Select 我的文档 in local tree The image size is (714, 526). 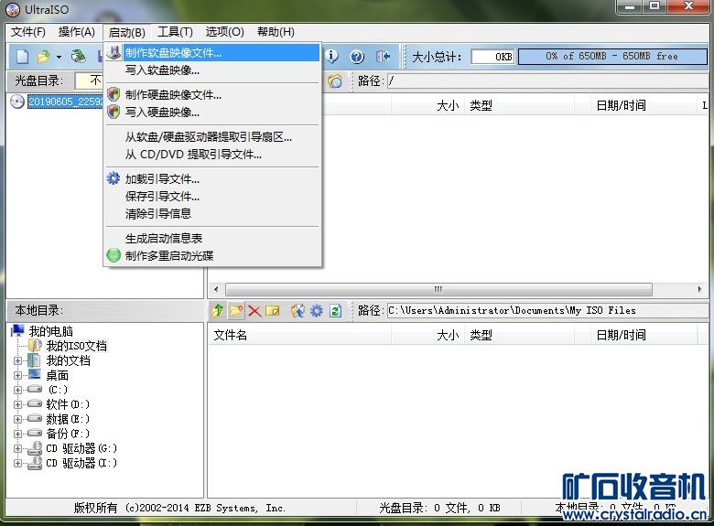(x=68, y=360)
